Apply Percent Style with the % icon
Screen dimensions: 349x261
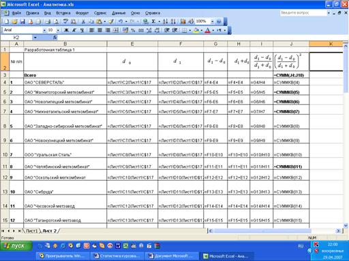coord(133,30)
